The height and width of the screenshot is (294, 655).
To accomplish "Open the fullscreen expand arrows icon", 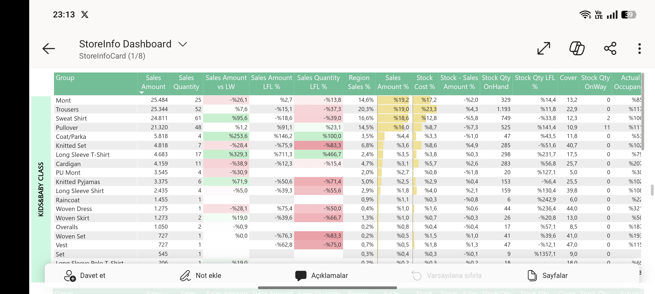I will pos(544,48).
